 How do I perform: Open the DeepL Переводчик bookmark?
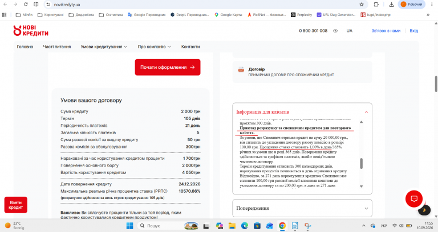(x=190, y=15)
